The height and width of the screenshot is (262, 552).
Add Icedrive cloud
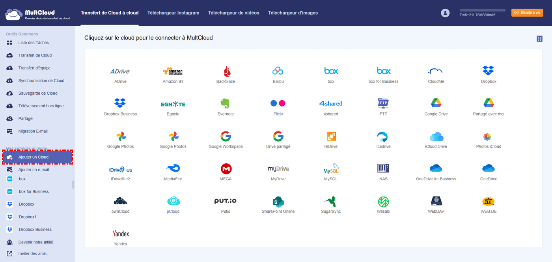[x=383, y=137]
